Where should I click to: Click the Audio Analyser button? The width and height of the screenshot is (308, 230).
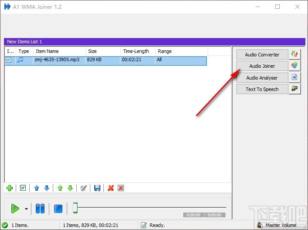262,78
